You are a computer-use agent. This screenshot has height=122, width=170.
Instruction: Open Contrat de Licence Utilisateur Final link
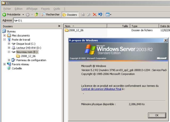coord(101,89)
